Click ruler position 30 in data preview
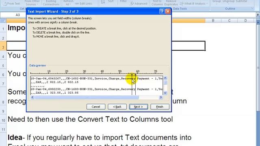This screenshot has height=146, width=260. tap(84, 71)
